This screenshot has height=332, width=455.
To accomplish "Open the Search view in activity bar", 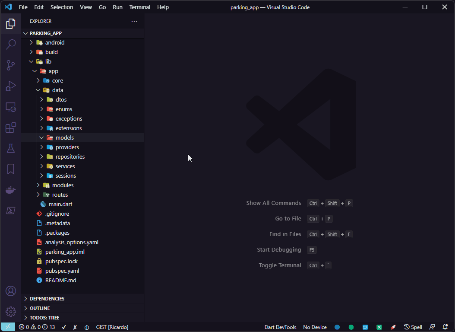I will [x=11, y=45].
